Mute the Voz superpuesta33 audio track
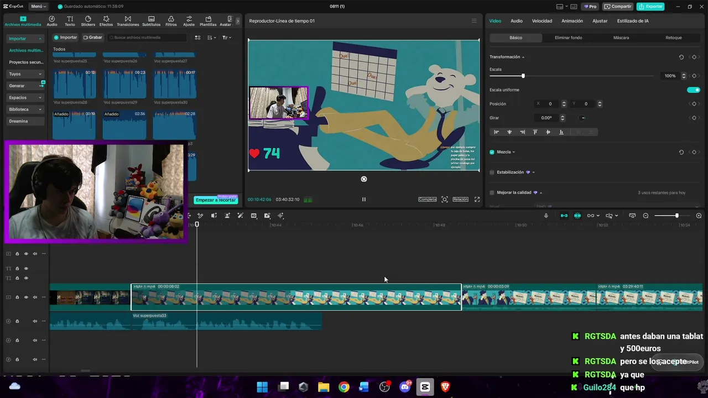 click(x=35, y=321)
